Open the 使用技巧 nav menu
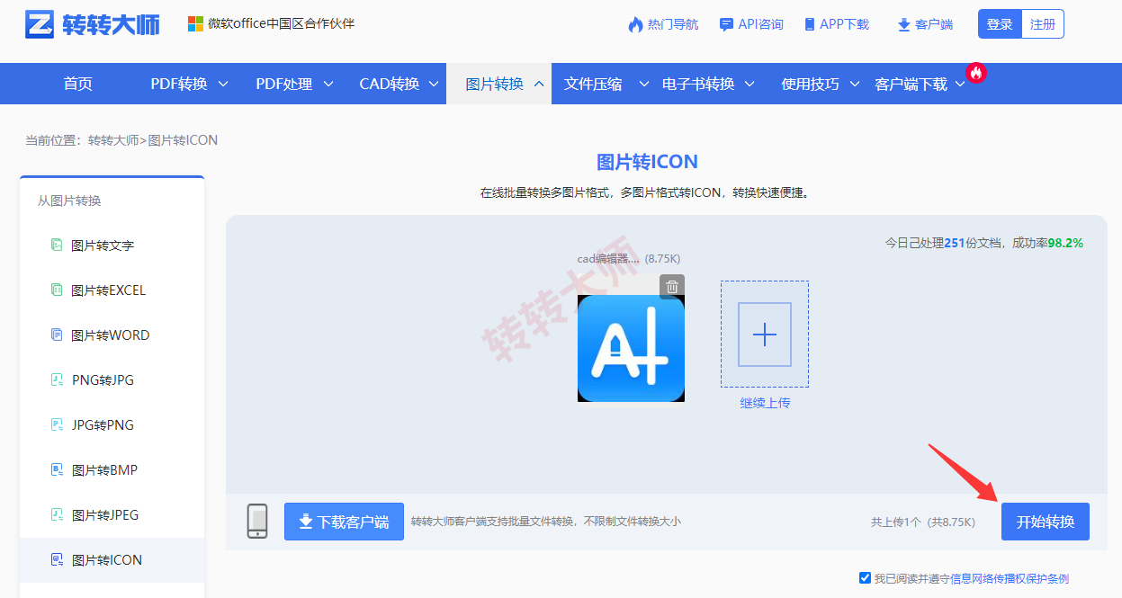 click(x=810, y=84)
